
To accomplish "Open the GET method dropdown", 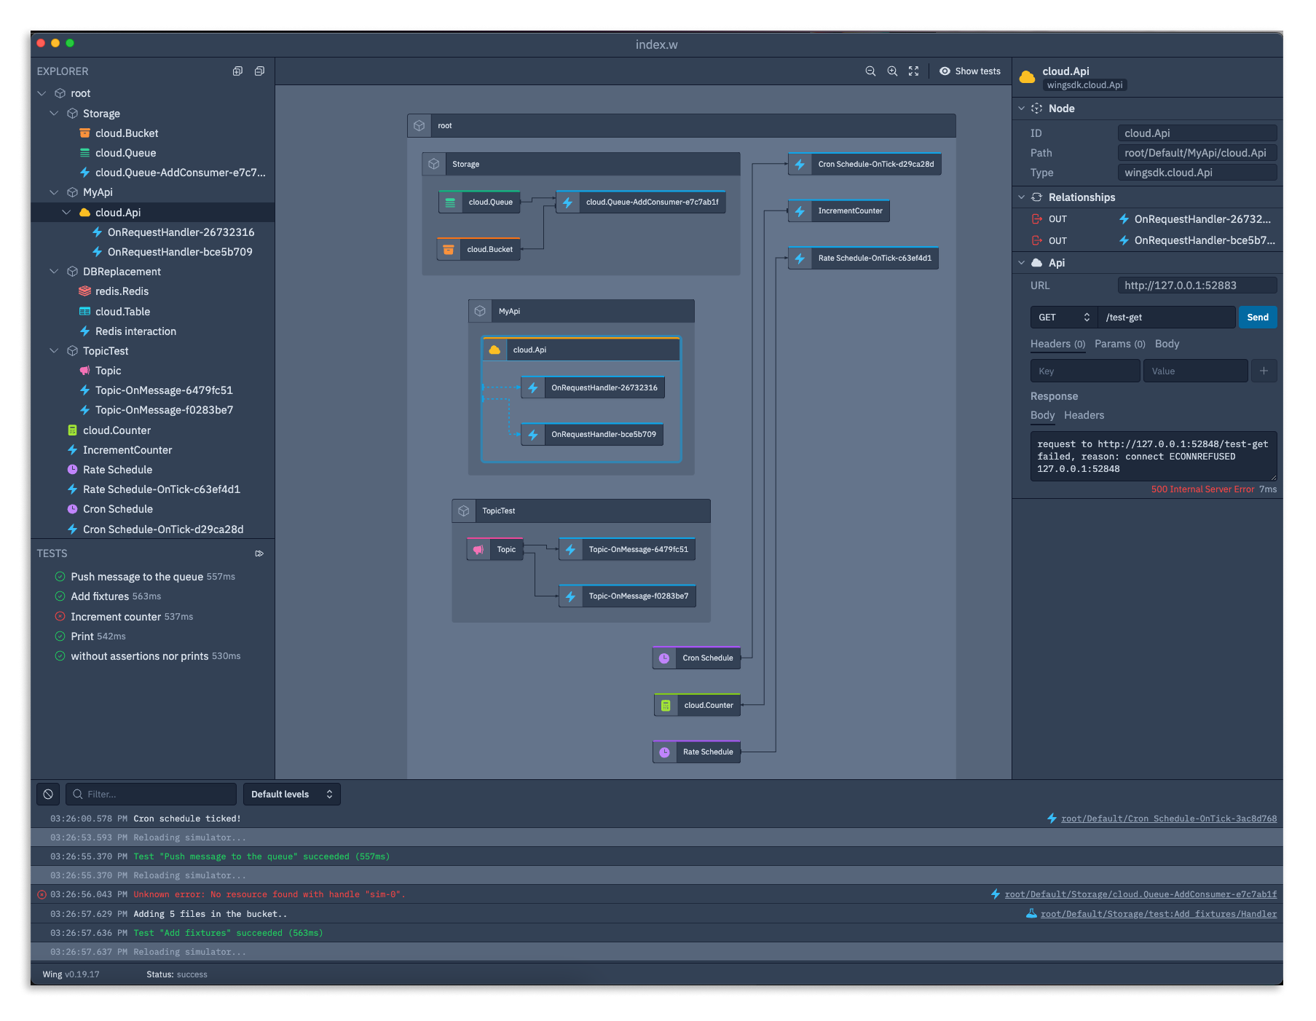I will pos(1063,318).
